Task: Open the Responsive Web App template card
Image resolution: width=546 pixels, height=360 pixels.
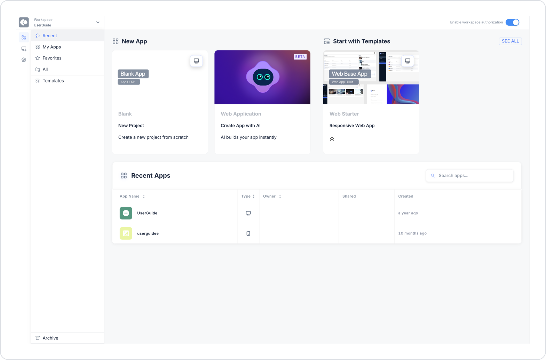Action: (371, 102)
